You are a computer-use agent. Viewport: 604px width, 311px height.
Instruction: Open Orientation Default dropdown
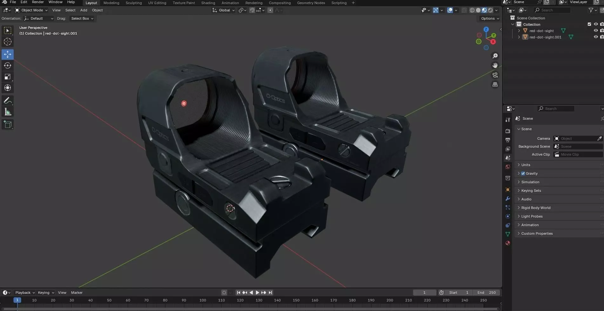tap(38, 18)
